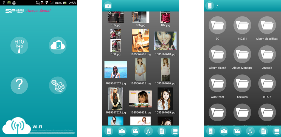This screenshot has height=137, width=281.
Task: Open thumbnail 106.jpg
Action: point(140,17)
